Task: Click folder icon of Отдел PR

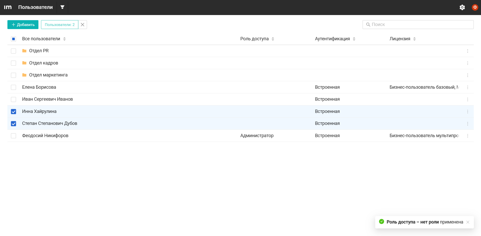Action: click(24, 51)
